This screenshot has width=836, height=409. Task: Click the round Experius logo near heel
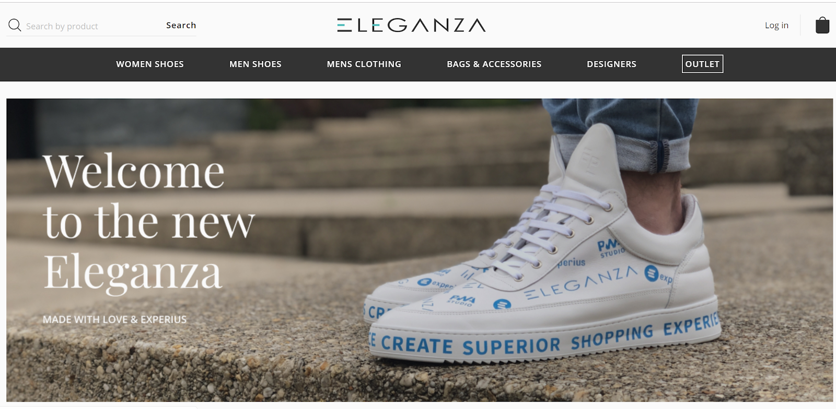point(651,273)
